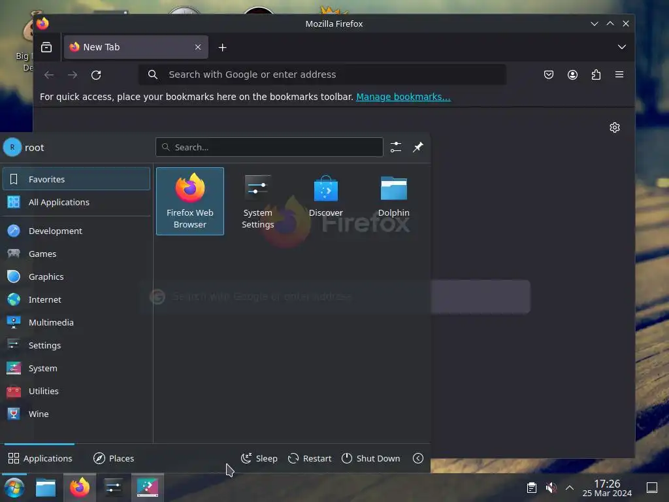Open Firefox hamburger application menu

tap(619, 75)
